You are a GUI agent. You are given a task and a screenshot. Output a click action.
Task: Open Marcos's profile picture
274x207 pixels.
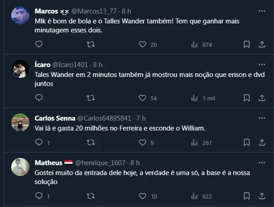coord(20,16)
